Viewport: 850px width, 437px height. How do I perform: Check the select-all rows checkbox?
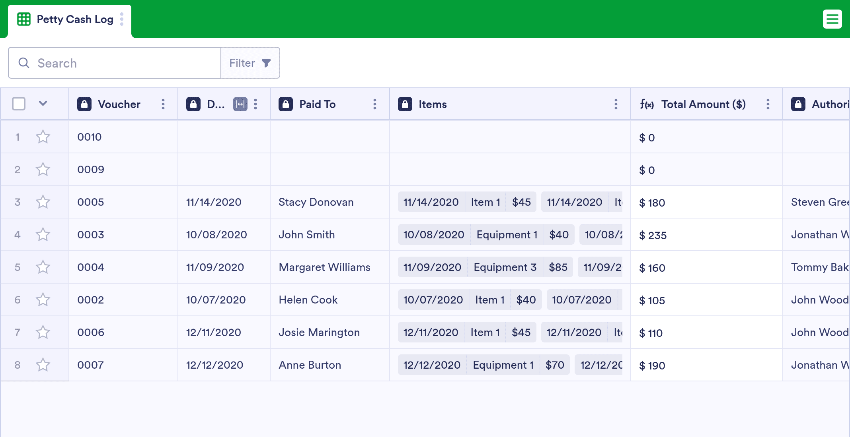tap(19, 104)
